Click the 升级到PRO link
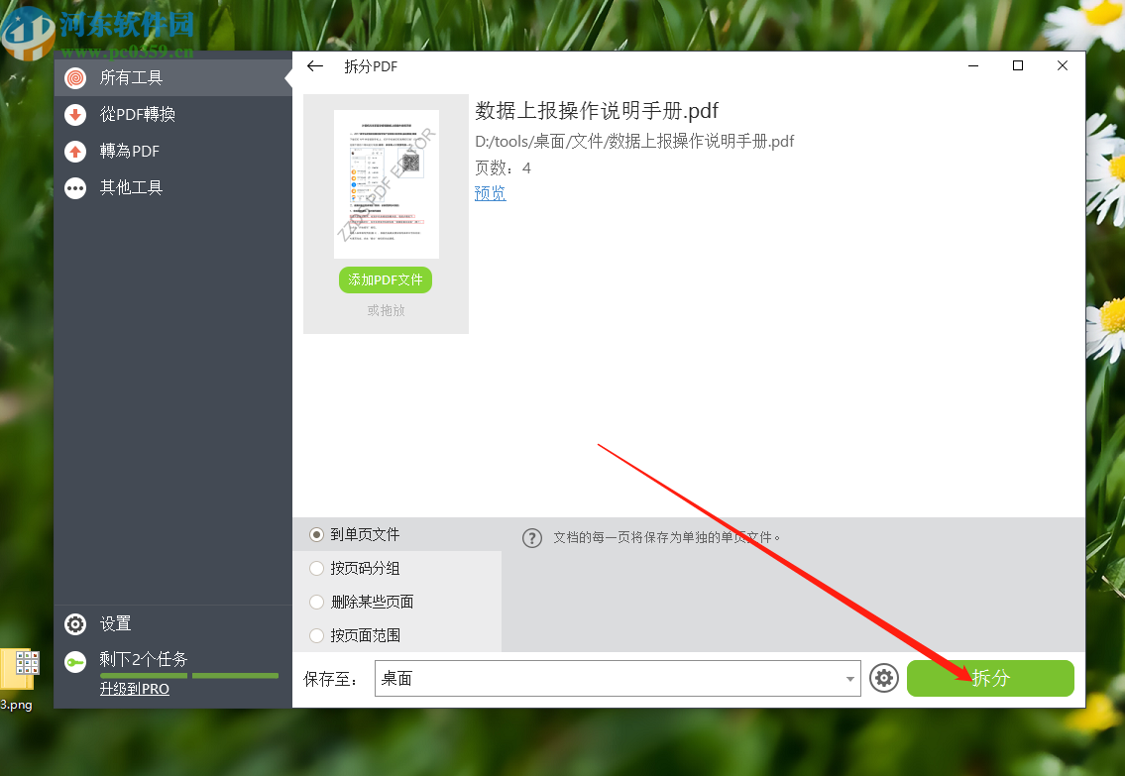 point(134,688)
